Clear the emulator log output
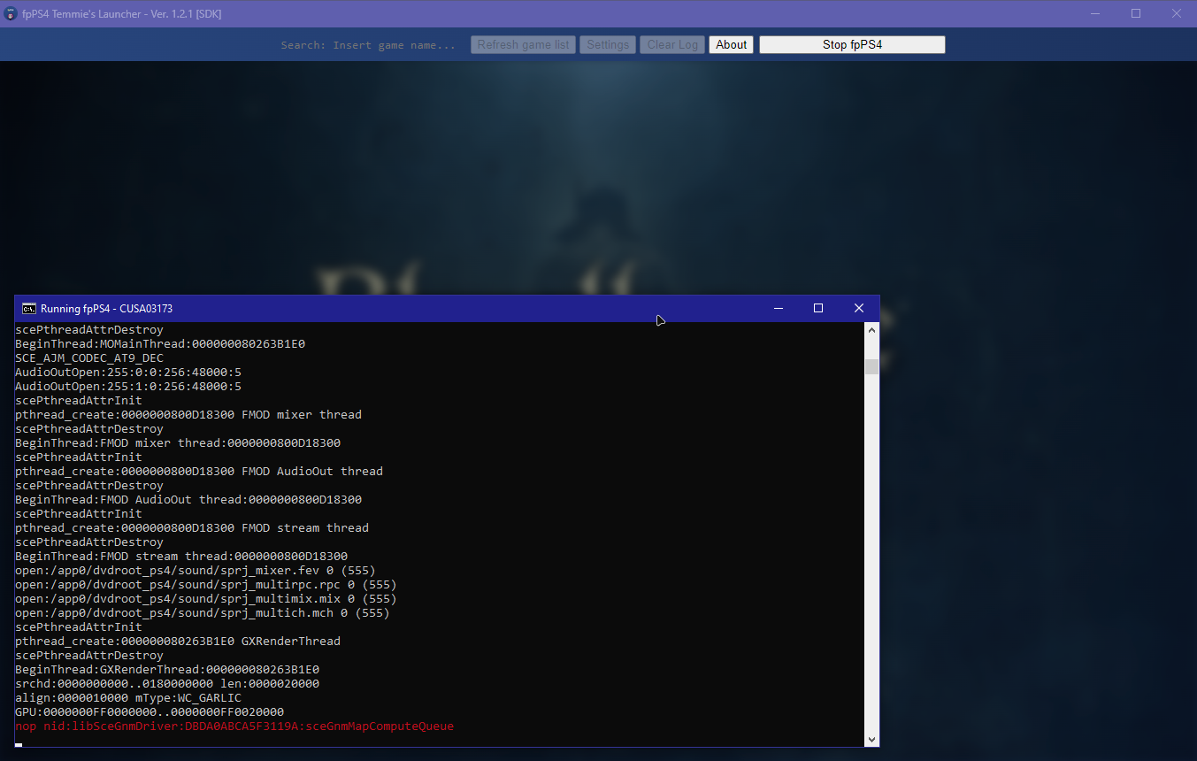 (x=671, y=44)
